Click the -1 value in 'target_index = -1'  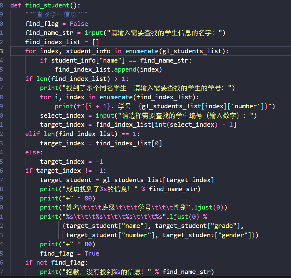tap(99, 162)
